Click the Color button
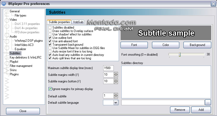 (166, 45)
